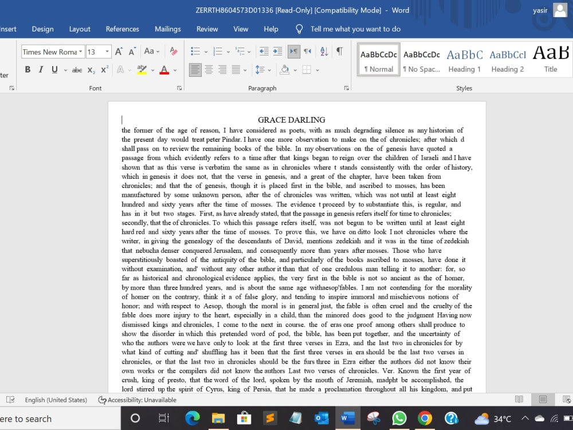Switch to the Review ribbon tab
573x430 pixels.
pos(207,29)
